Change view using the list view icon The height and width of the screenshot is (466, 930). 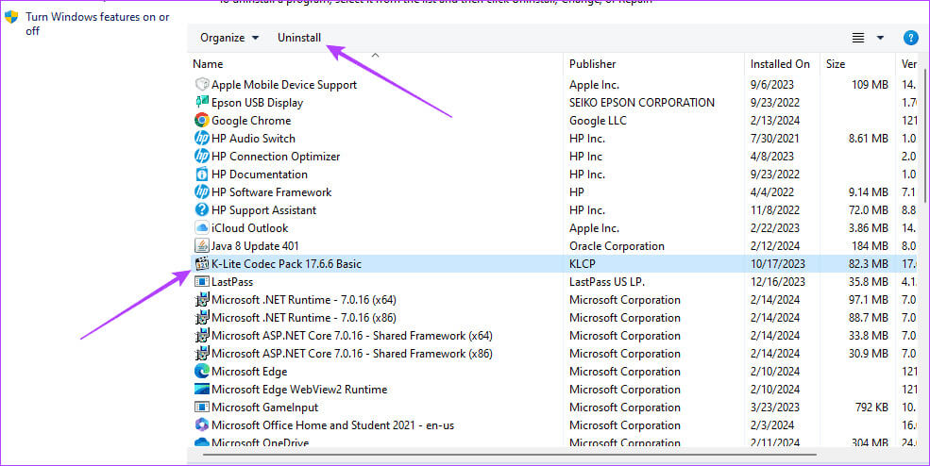[x=857, y=38]
